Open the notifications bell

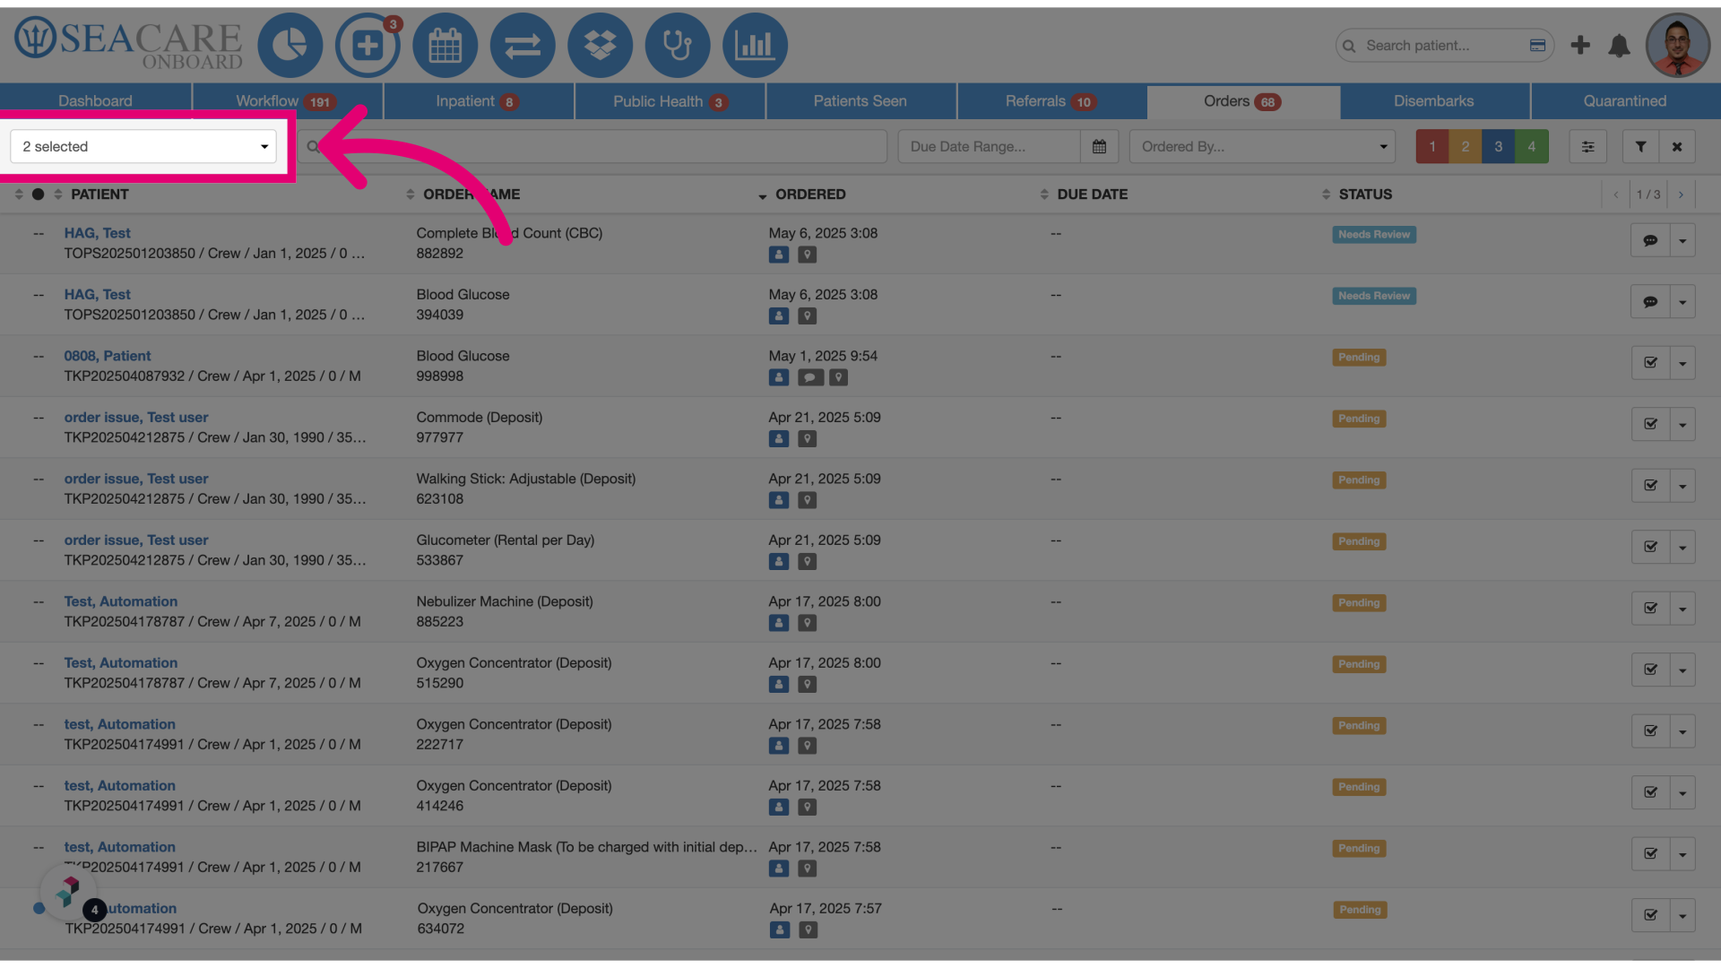(1619, 46)
